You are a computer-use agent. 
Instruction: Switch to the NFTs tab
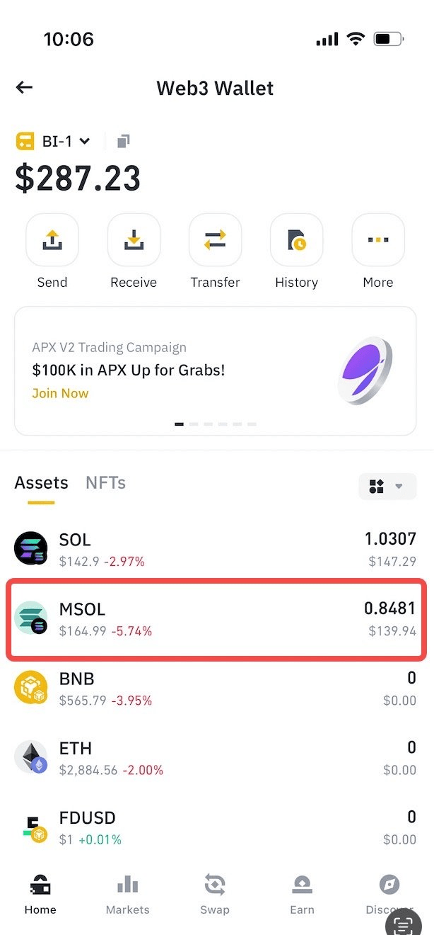pos(105,483)
